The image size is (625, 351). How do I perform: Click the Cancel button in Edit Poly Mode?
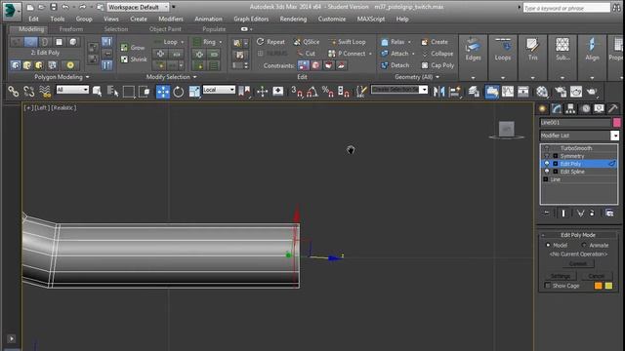point(596,276)
